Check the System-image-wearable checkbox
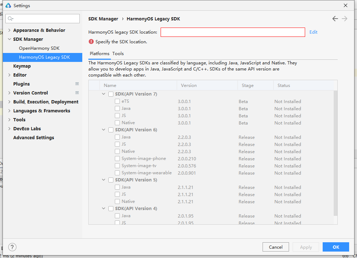This screenshot has height=258, width=357. coord(117,173)
